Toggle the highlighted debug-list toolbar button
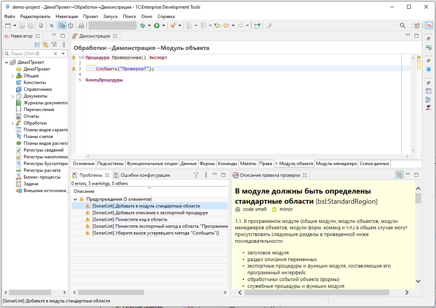436x308 pixels. [62, 26]
